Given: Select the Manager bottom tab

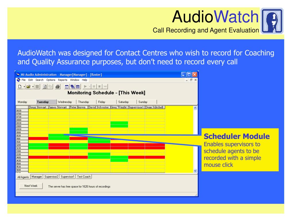Looking at the screenshot, I should pos(37,177).
